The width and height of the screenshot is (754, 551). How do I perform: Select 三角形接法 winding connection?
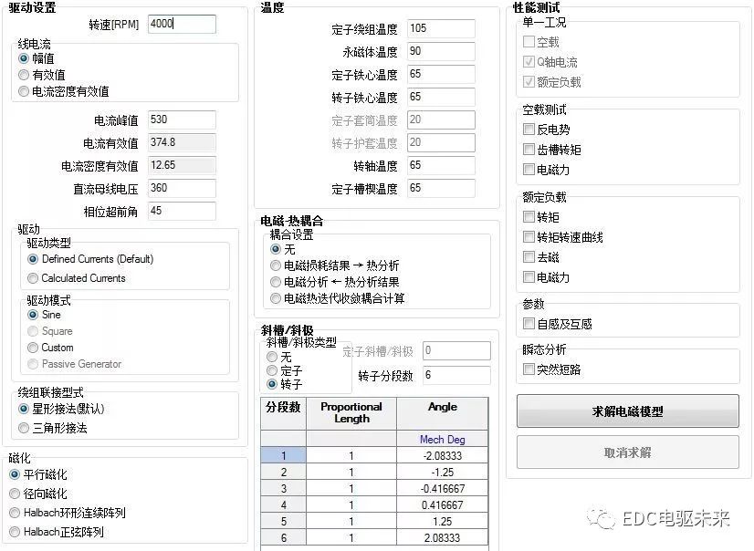pyautogui.click(x=22, y=429)
